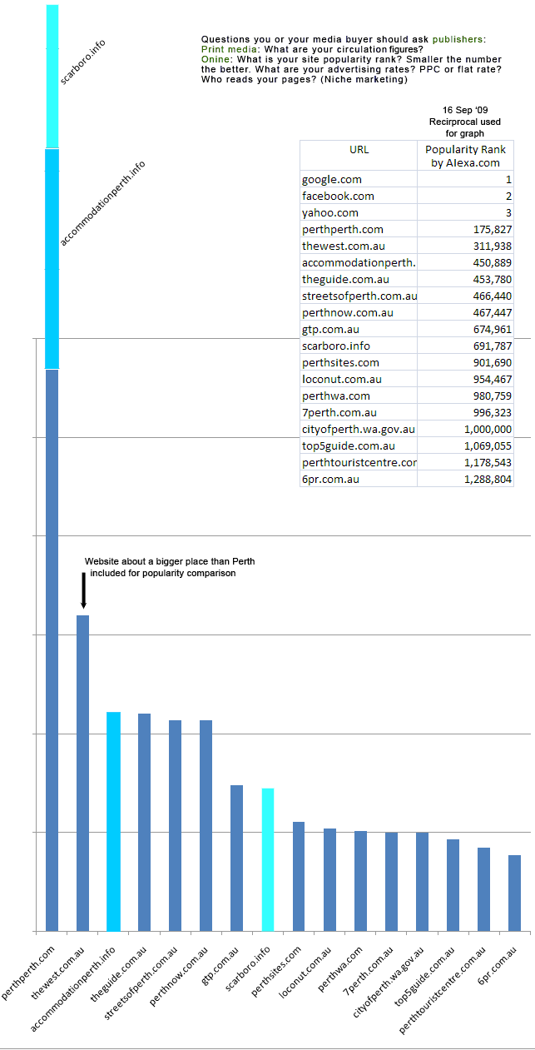535x1050 pixels.
Task: Click the yahoo.com URL cell
Action: (x=359, y=212)
